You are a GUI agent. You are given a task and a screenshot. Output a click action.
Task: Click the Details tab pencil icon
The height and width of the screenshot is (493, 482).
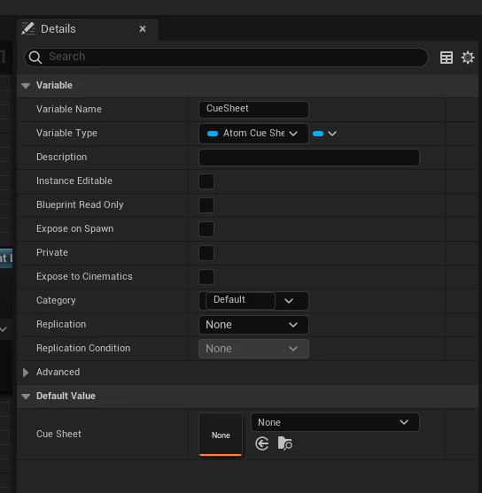28,28
